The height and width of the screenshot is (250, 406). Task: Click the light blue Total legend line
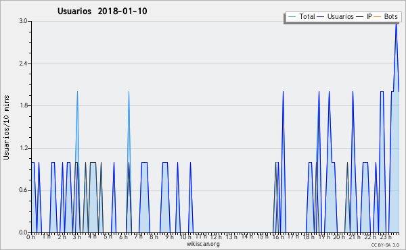pyautogui.click(x=292, y=17)
